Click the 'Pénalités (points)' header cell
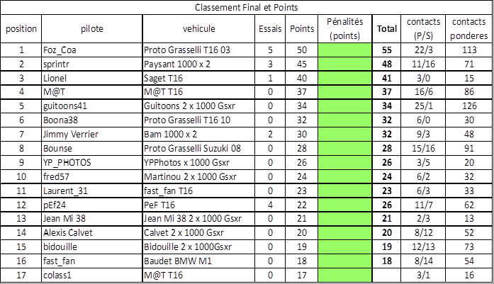This screenshot has width=494, height=284. (x=345, y=28)
